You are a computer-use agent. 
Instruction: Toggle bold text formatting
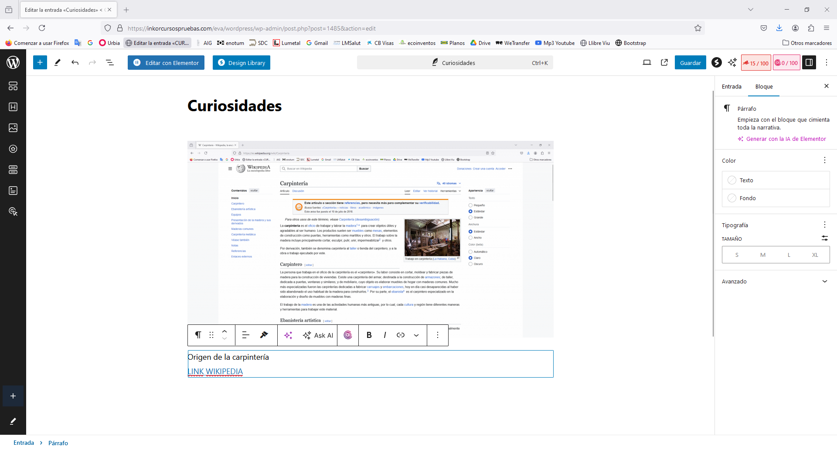click(x=369, y=335)
